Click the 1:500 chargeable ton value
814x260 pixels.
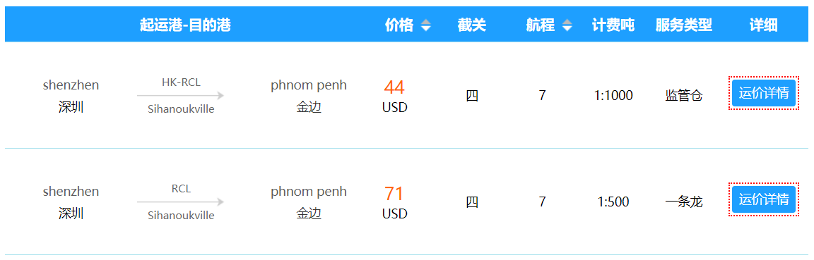point(613,202)
